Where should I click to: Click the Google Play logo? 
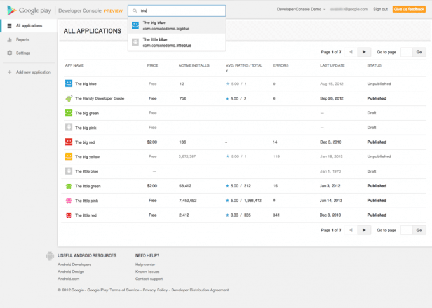(29, 10)
